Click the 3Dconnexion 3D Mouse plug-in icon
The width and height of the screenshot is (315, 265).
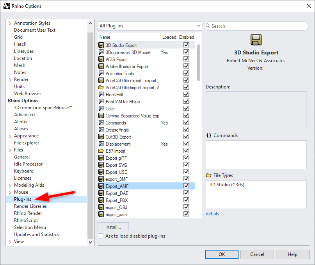tap(101, 52)
